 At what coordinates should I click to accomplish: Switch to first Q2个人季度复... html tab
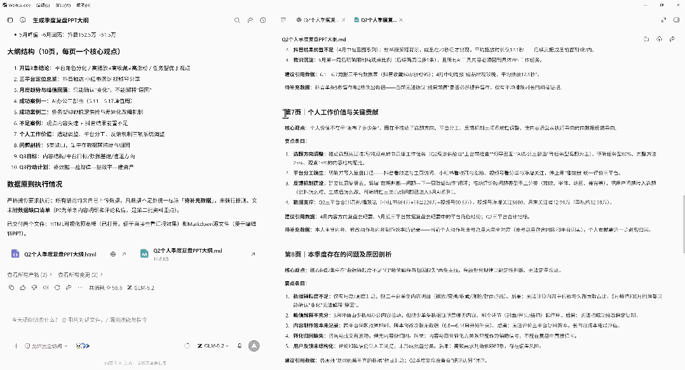(317, 20)
